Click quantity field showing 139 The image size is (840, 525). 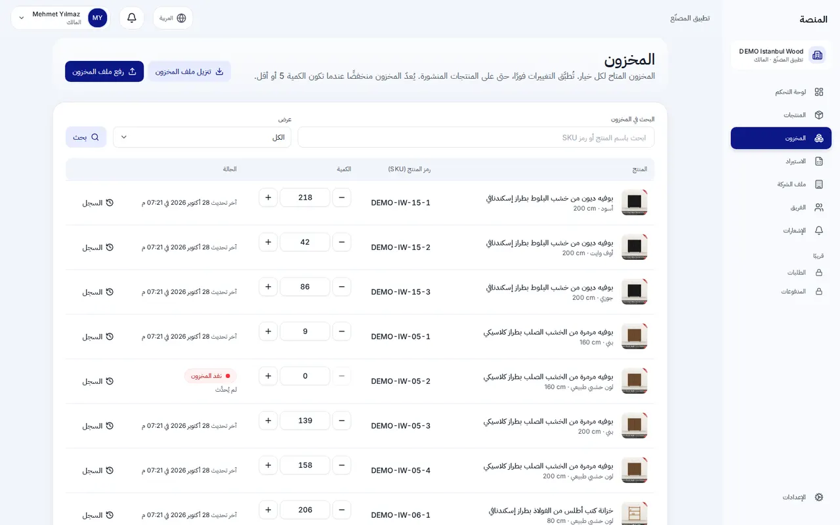305,421
